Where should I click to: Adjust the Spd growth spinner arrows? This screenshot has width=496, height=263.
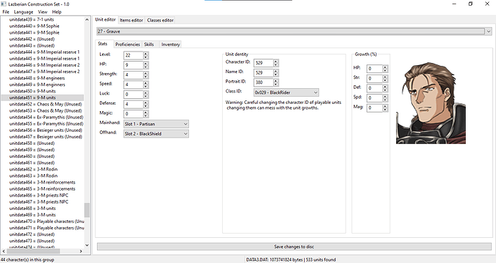(x=385, y=98)
